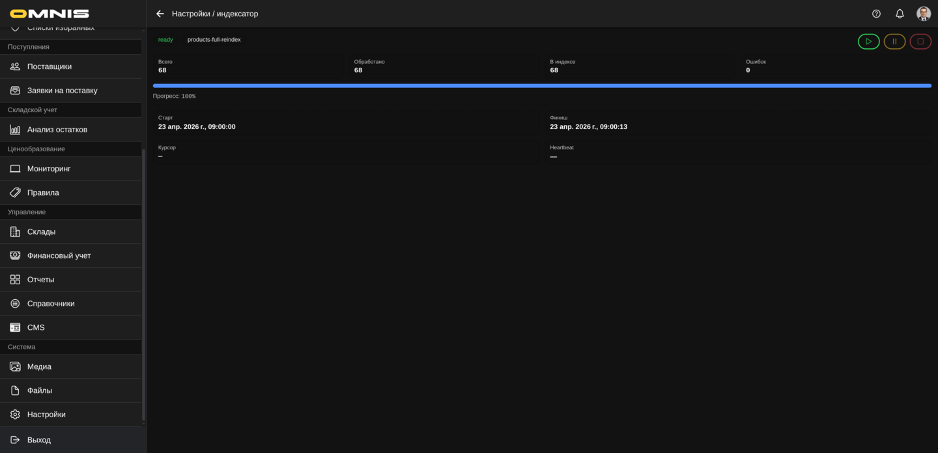Open Справочники from sidebar
Image resolution: width=938 pixels, height=453 pixels.
point(51,304)
